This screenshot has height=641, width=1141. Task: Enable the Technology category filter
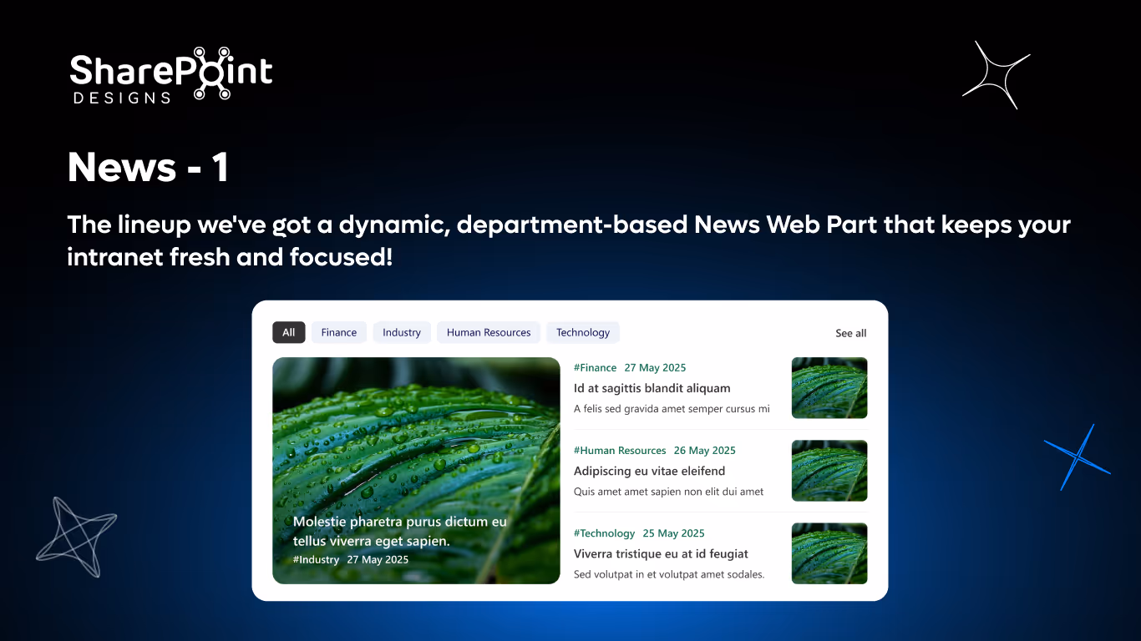[582, 332]
